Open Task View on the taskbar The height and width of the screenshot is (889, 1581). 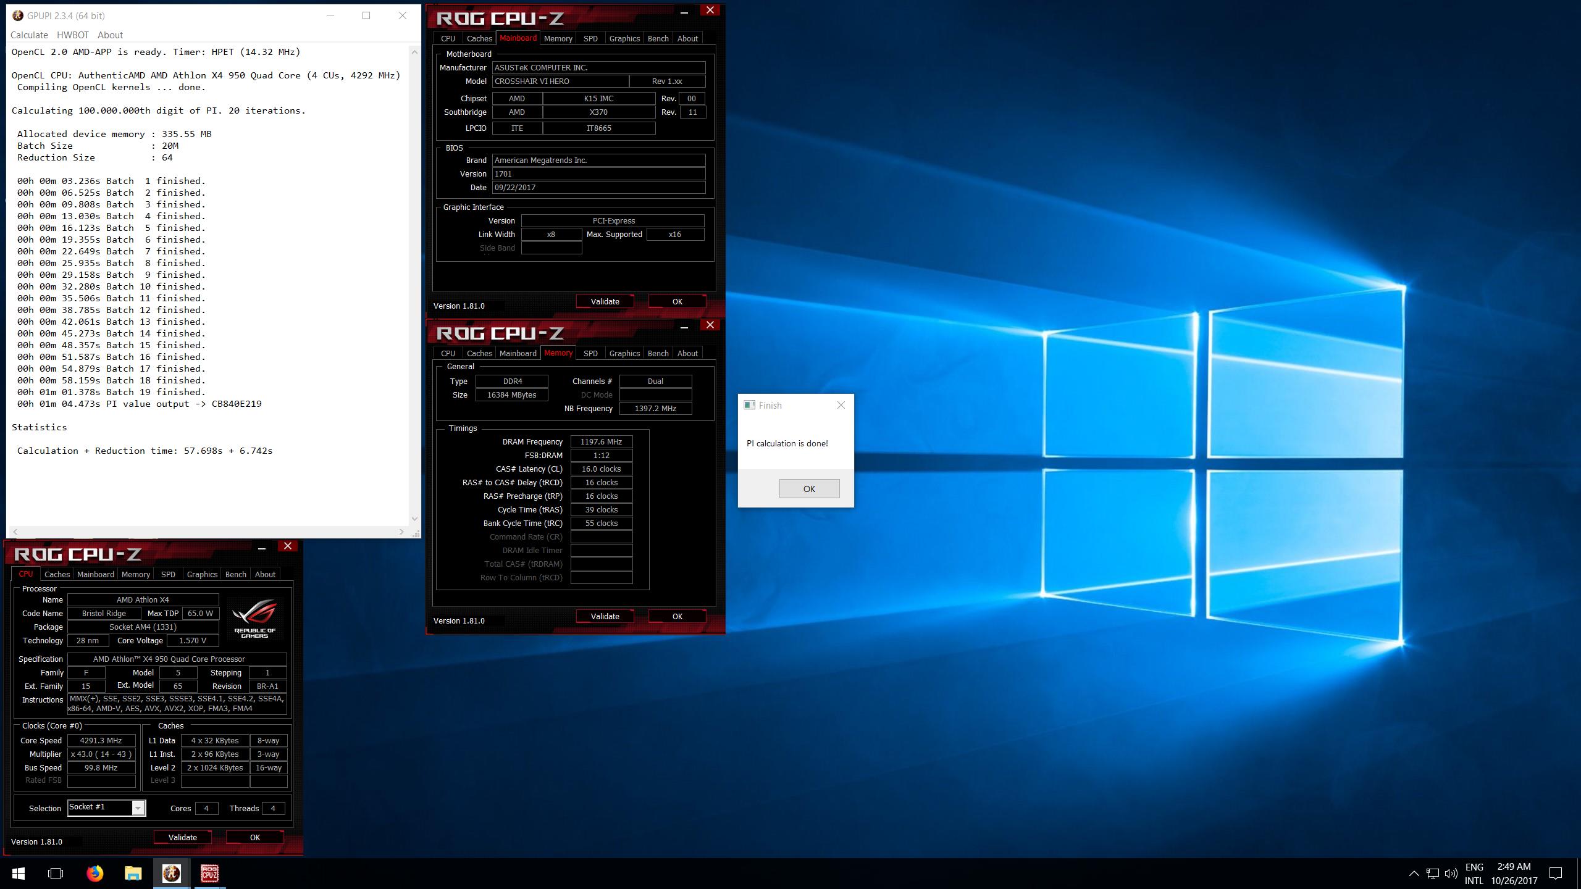tap(56, 873)
